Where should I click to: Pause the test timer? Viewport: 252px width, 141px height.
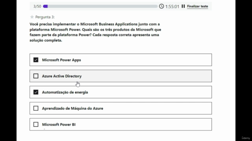coord(183,6)
